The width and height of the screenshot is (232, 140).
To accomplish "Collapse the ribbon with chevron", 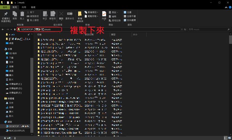I will pyautogui.click(x=226, y=7).
